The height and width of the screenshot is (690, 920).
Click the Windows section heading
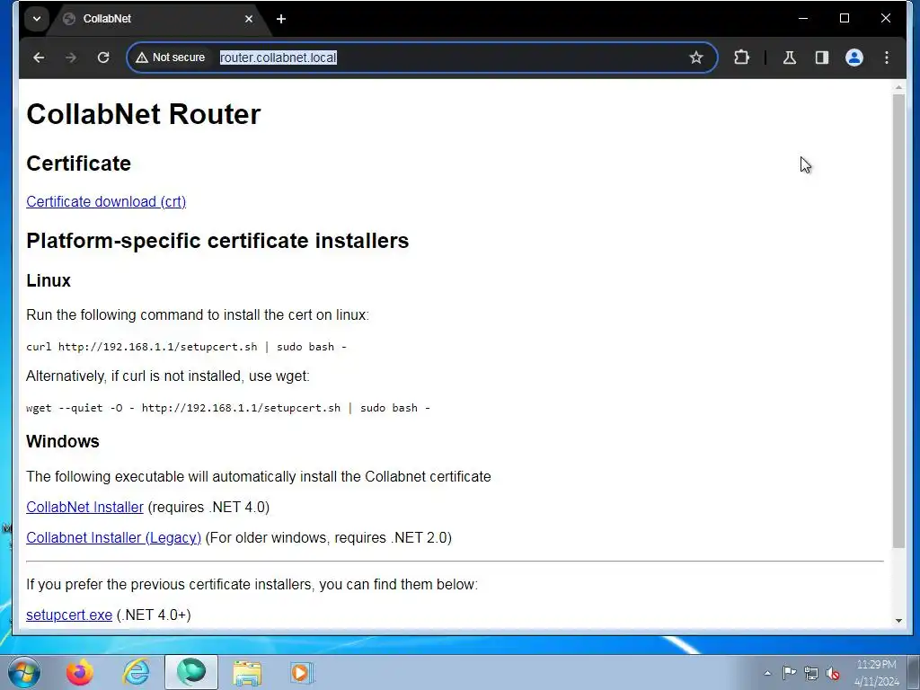(63, 441)
